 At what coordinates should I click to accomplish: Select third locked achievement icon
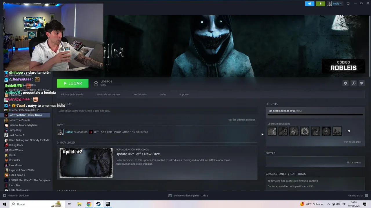(294, 131)
